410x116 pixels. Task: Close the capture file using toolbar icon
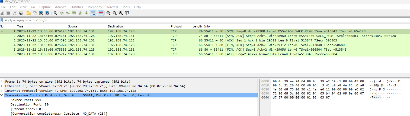[x=41, y=13]
